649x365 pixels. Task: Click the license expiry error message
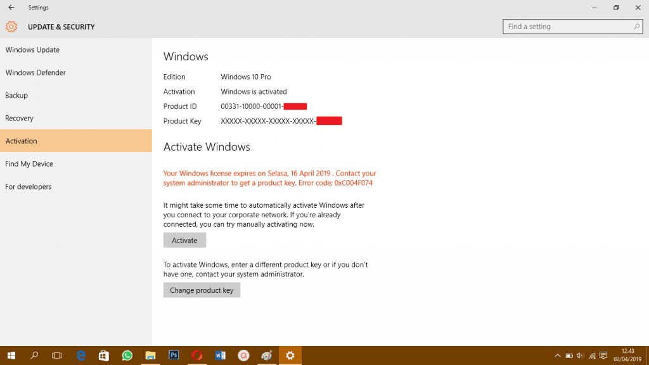pos(270,178)
